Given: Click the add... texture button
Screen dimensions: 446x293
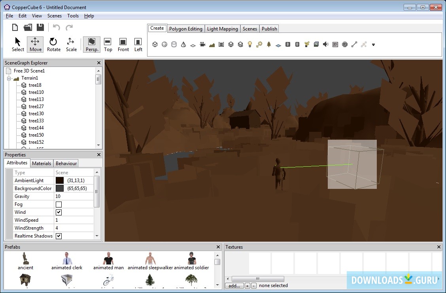Looking at the screenshot, I should tap(234, 285).
